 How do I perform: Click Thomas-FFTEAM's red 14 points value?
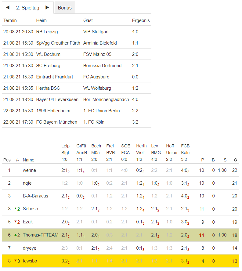tap(201, 235)
